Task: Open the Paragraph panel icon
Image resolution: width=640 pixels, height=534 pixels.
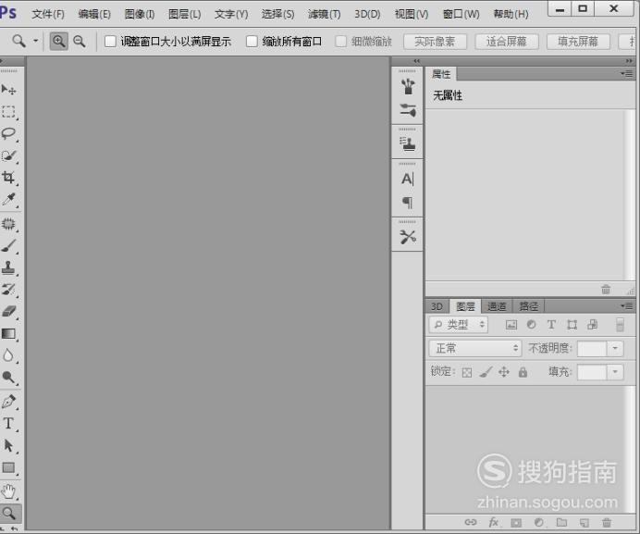Action: click(407, 203)
